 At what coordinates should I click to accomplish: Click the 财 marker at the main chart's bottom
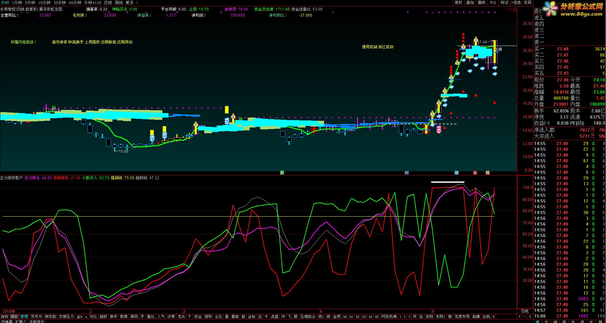407,173
